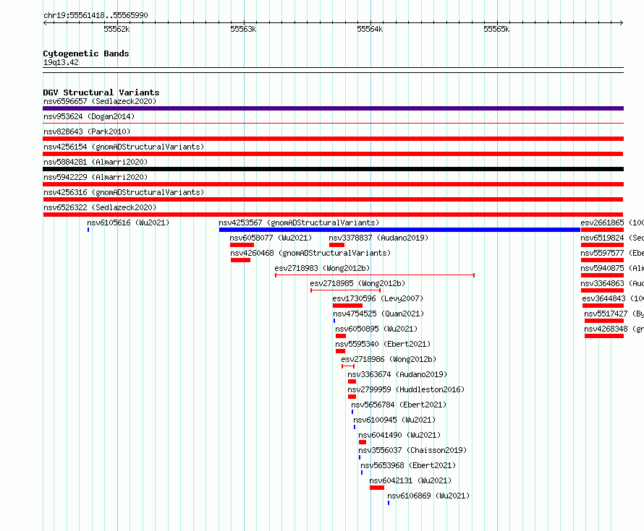Open esv2718985 (Wong2012b) label

tap(357, 283)
